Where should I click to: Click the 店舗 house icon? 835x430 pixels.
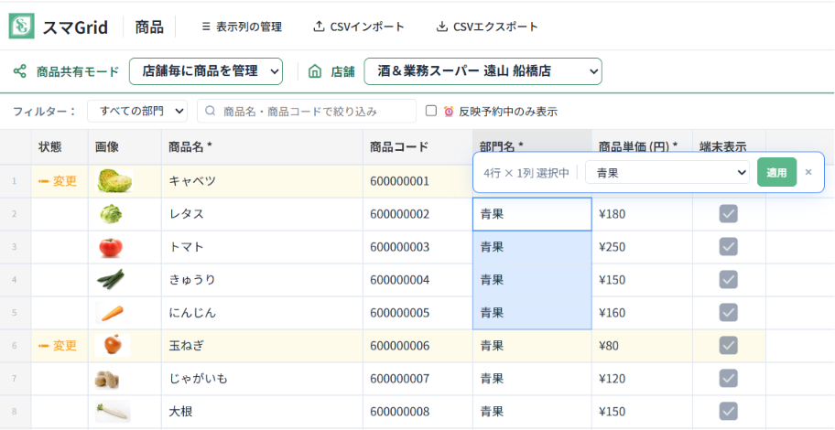pyautogui.click(x=315, y=71)
